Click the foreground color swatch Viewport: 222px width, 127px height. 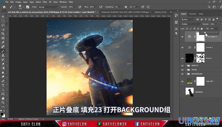pos(2,114)
